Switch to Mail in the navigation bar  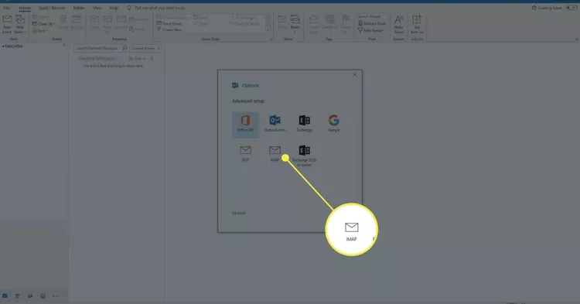click(x=5, y=295)
